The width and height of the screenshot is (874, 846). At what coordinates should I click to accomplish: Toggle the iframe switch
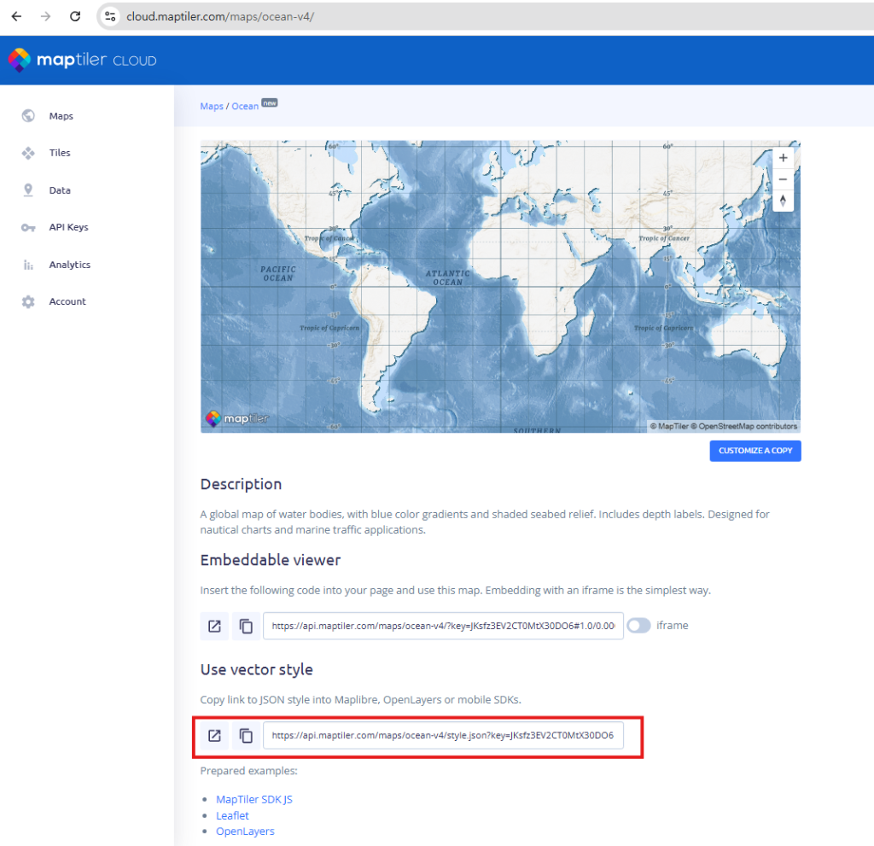pos(638,625)
